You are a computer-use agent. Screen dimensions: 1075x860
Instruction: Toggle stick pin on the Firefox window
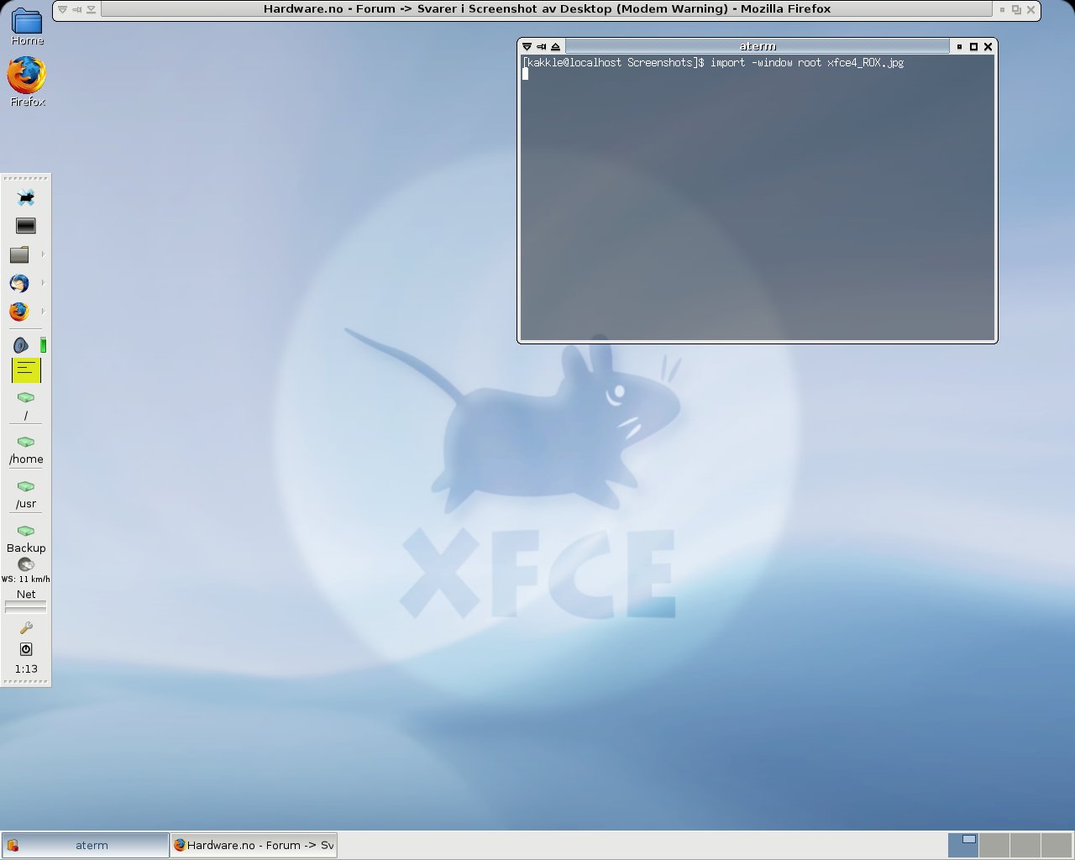click(76, 9)
